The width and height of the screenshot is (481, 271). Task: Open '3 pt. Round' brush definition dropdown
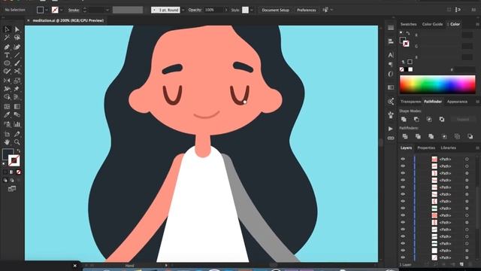tap(183, 10)
